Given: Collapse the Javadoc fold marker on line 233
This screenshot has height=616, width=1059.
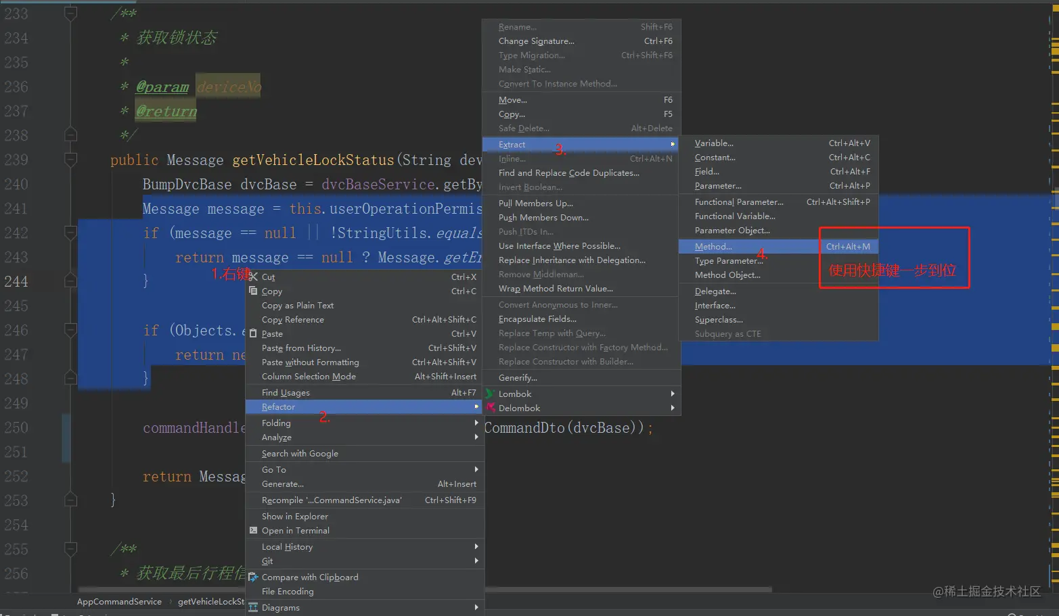Looking at the screenshot, I should [70, 14].
